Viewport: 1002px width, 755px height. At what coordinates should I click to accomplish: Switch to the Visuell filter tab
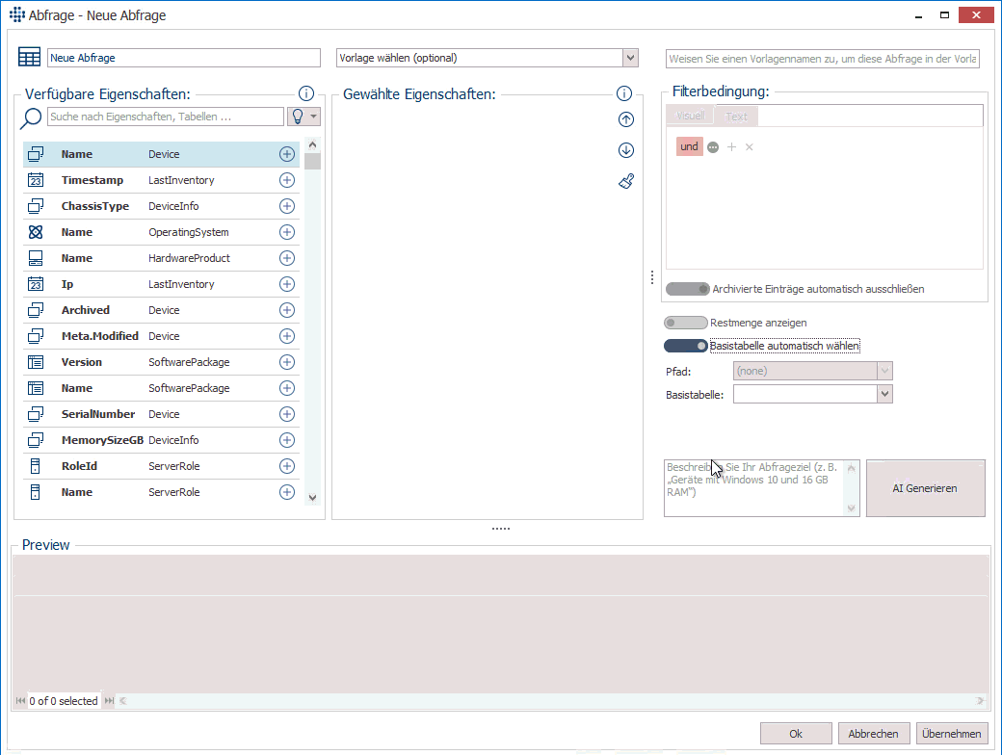coord(690,117)
